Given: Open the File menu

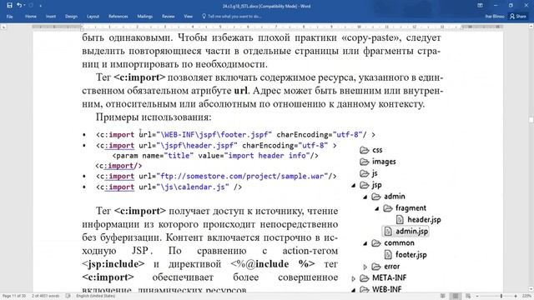Looking at the screenshot, I should coord(9,17).
